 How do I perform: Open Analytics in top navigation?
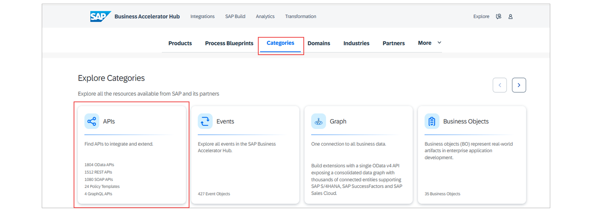click(x=265, y=17)
